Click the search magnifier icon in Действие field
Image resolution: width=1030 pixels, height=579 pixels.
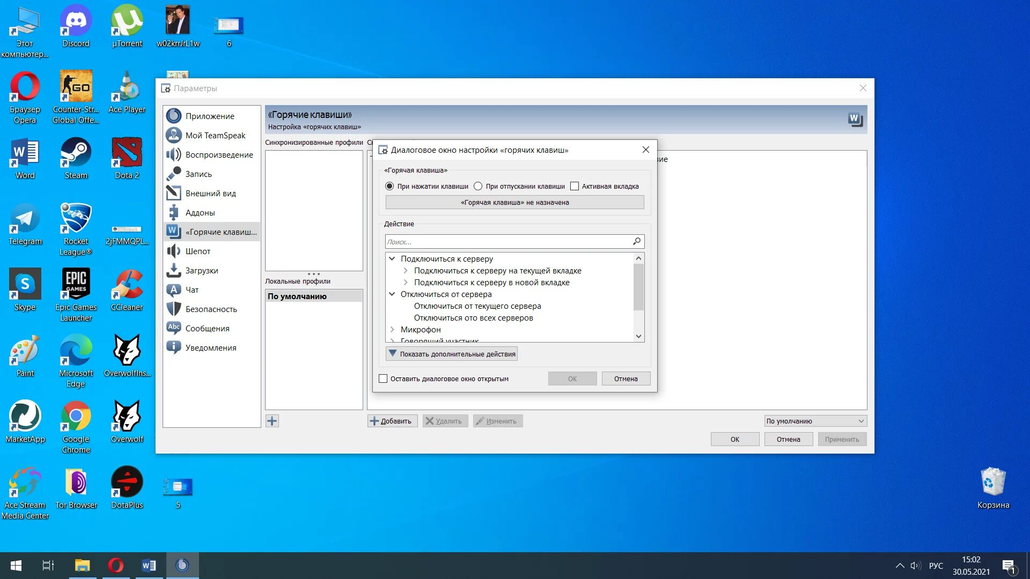click(x=637, y=242)
